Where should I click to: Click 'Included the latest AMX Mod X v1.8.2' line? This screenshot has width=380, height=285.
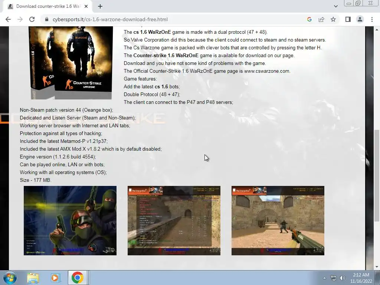coord(91,149)
